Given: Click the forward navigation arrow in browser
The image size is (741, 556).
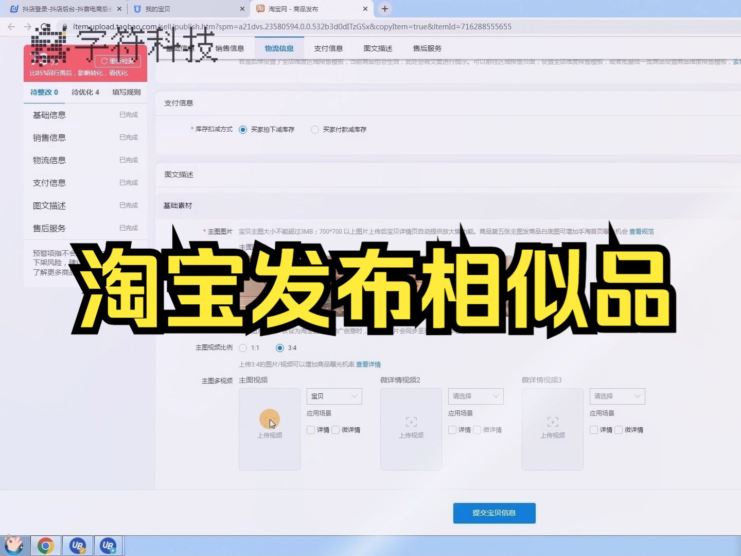Looking at the screenshot, I should (27, 27).
